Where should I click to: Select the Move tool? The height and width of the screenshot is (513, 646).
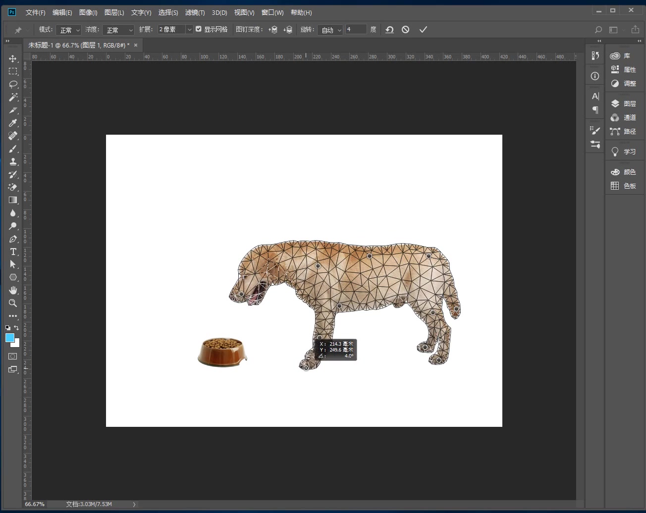coord(13,58)
